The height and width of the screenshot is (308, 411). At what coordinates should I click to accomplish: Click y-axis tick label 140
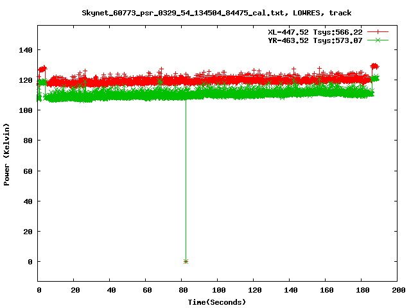click(26, 50)
